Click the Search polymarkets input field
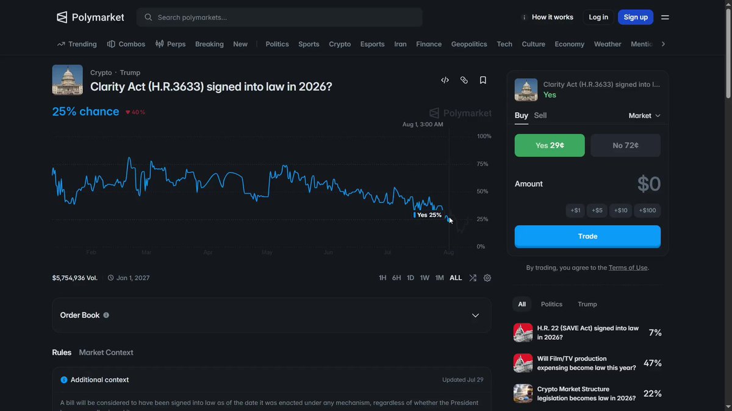 pos(279,17)
